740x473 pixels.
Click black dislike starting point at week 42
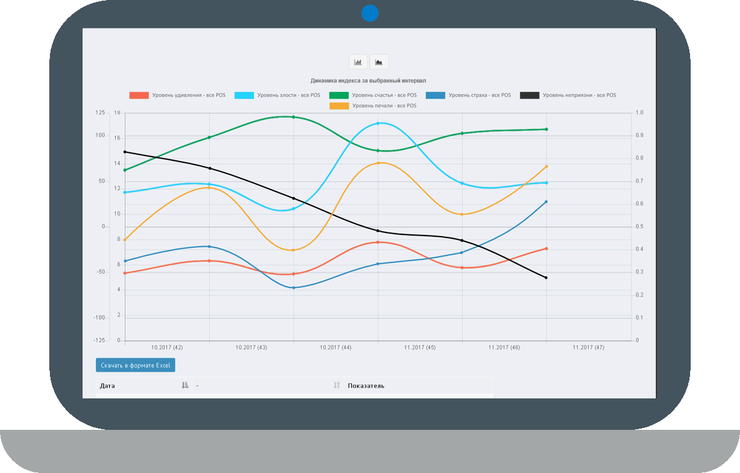125,152
